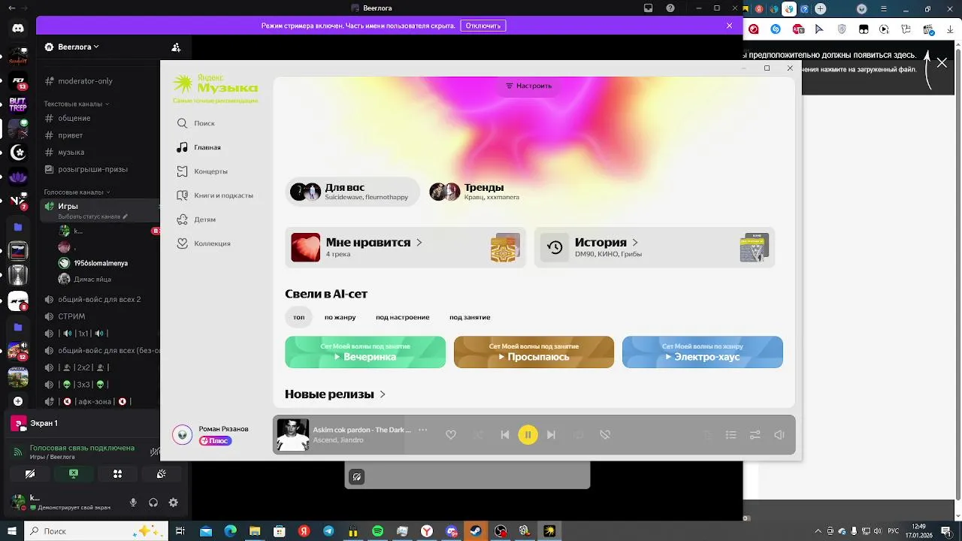Viewport: 962px width, 541px height.
Task: Go to Главная in Yandex Music sidebar
Action: (198, 147)
